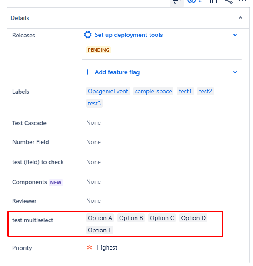Click the feedback megaphone icon
Viewport: 253px width, 266px height.
pyautogui.click(x=177, y=2)
